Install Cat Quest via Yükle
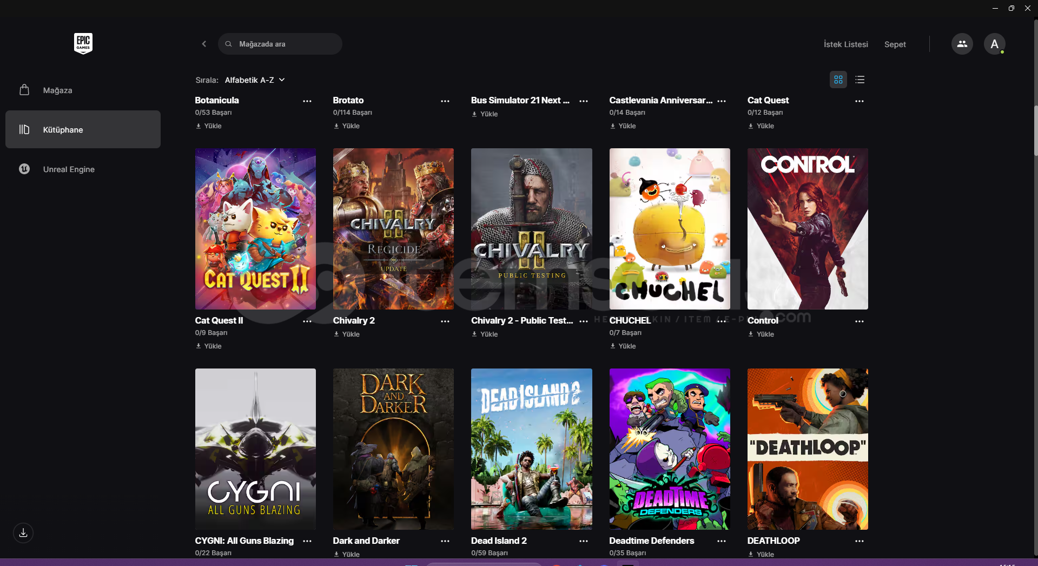1038x566 pixels. (x=761, y=126)
